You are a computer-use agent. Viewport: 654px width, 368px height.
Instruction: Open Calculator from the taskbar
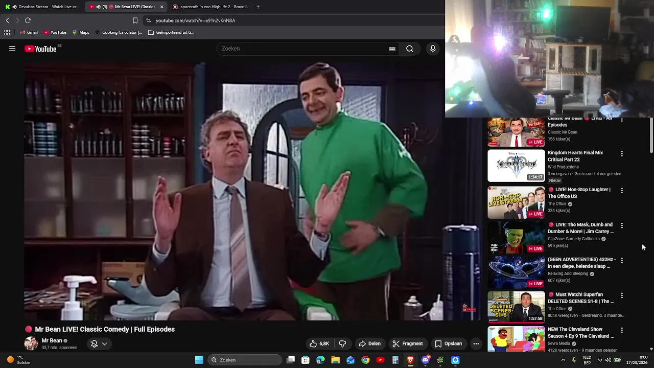[395, 360]
